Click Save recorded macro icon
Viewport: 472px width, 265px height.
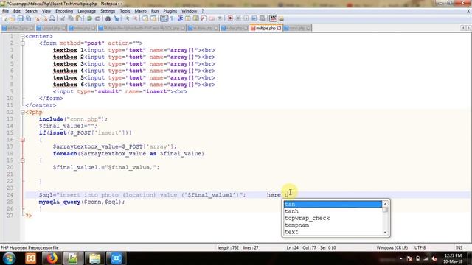(263, 18)
